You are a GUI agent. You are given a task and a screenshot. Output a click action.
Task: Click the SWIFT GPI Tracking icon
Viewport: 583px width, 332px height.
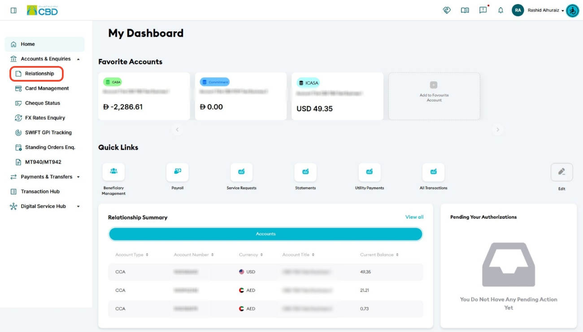(18, 133)
